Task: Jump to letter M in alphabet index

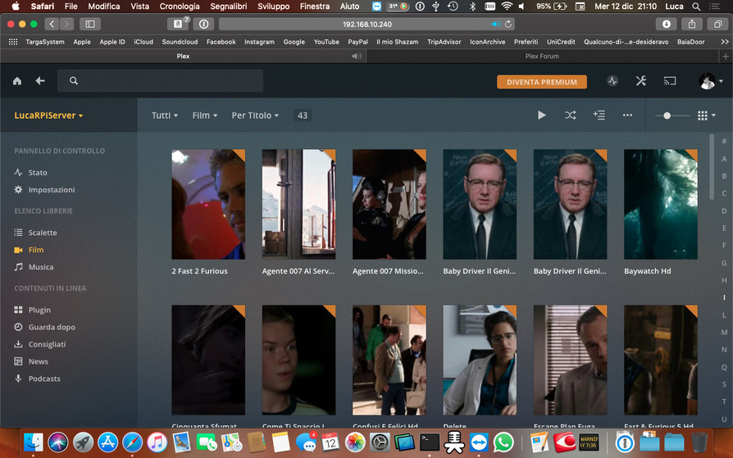Action: (724, 333)
